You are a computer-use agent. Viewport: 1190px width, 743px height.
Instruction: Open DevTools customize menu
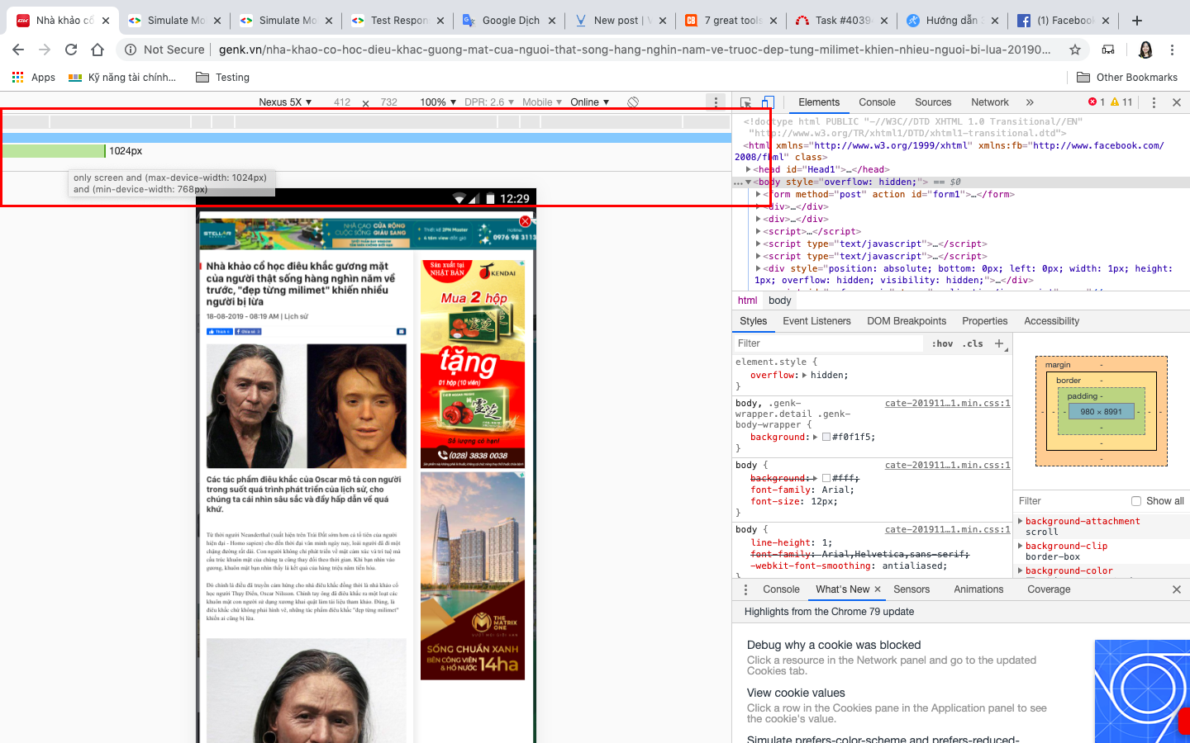(x=1154, y=102)
